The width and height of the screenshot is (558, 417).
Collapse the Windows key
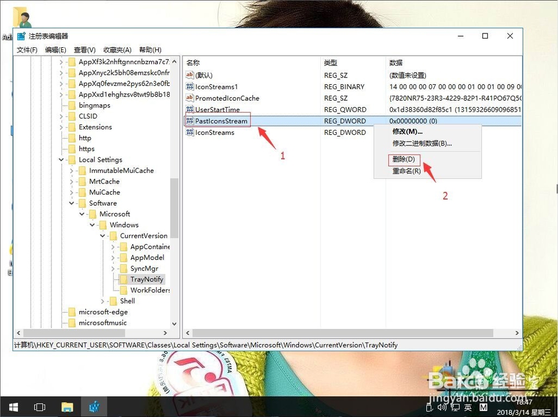[92, 225]
